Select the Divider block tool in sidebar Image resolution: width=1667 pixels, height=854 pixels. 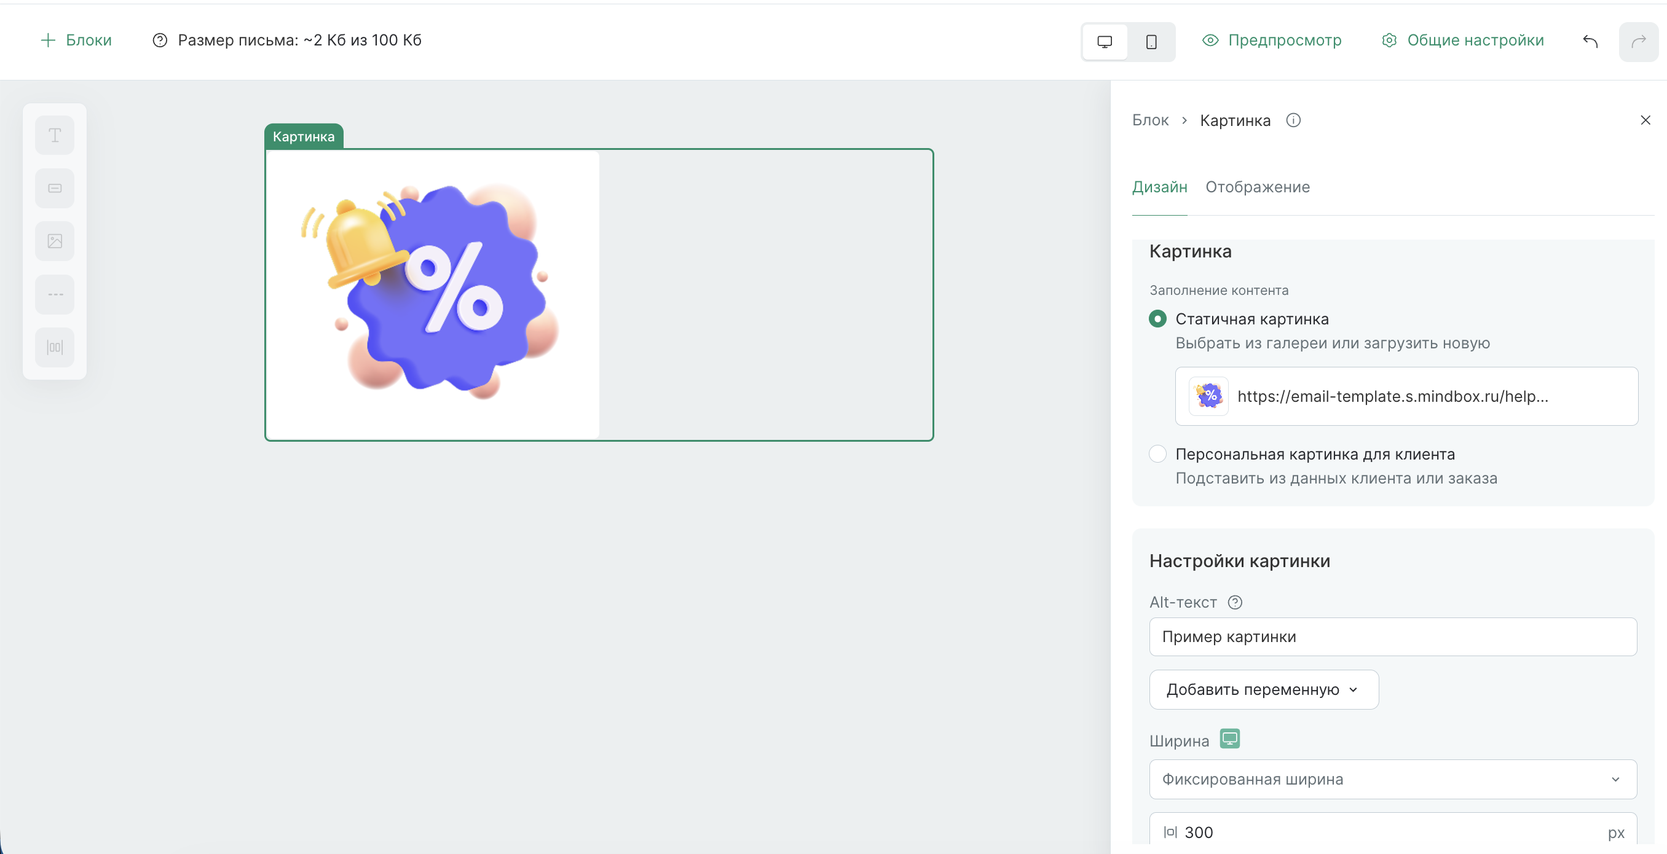coord(55,294)
